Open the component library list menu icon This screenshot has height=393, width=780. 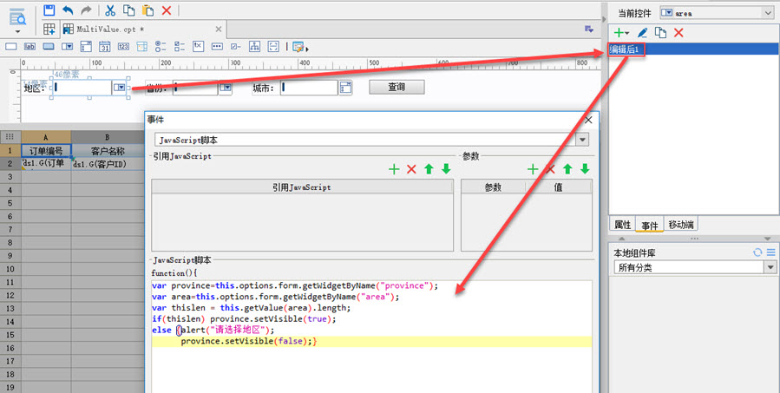[x=771, y=252]
